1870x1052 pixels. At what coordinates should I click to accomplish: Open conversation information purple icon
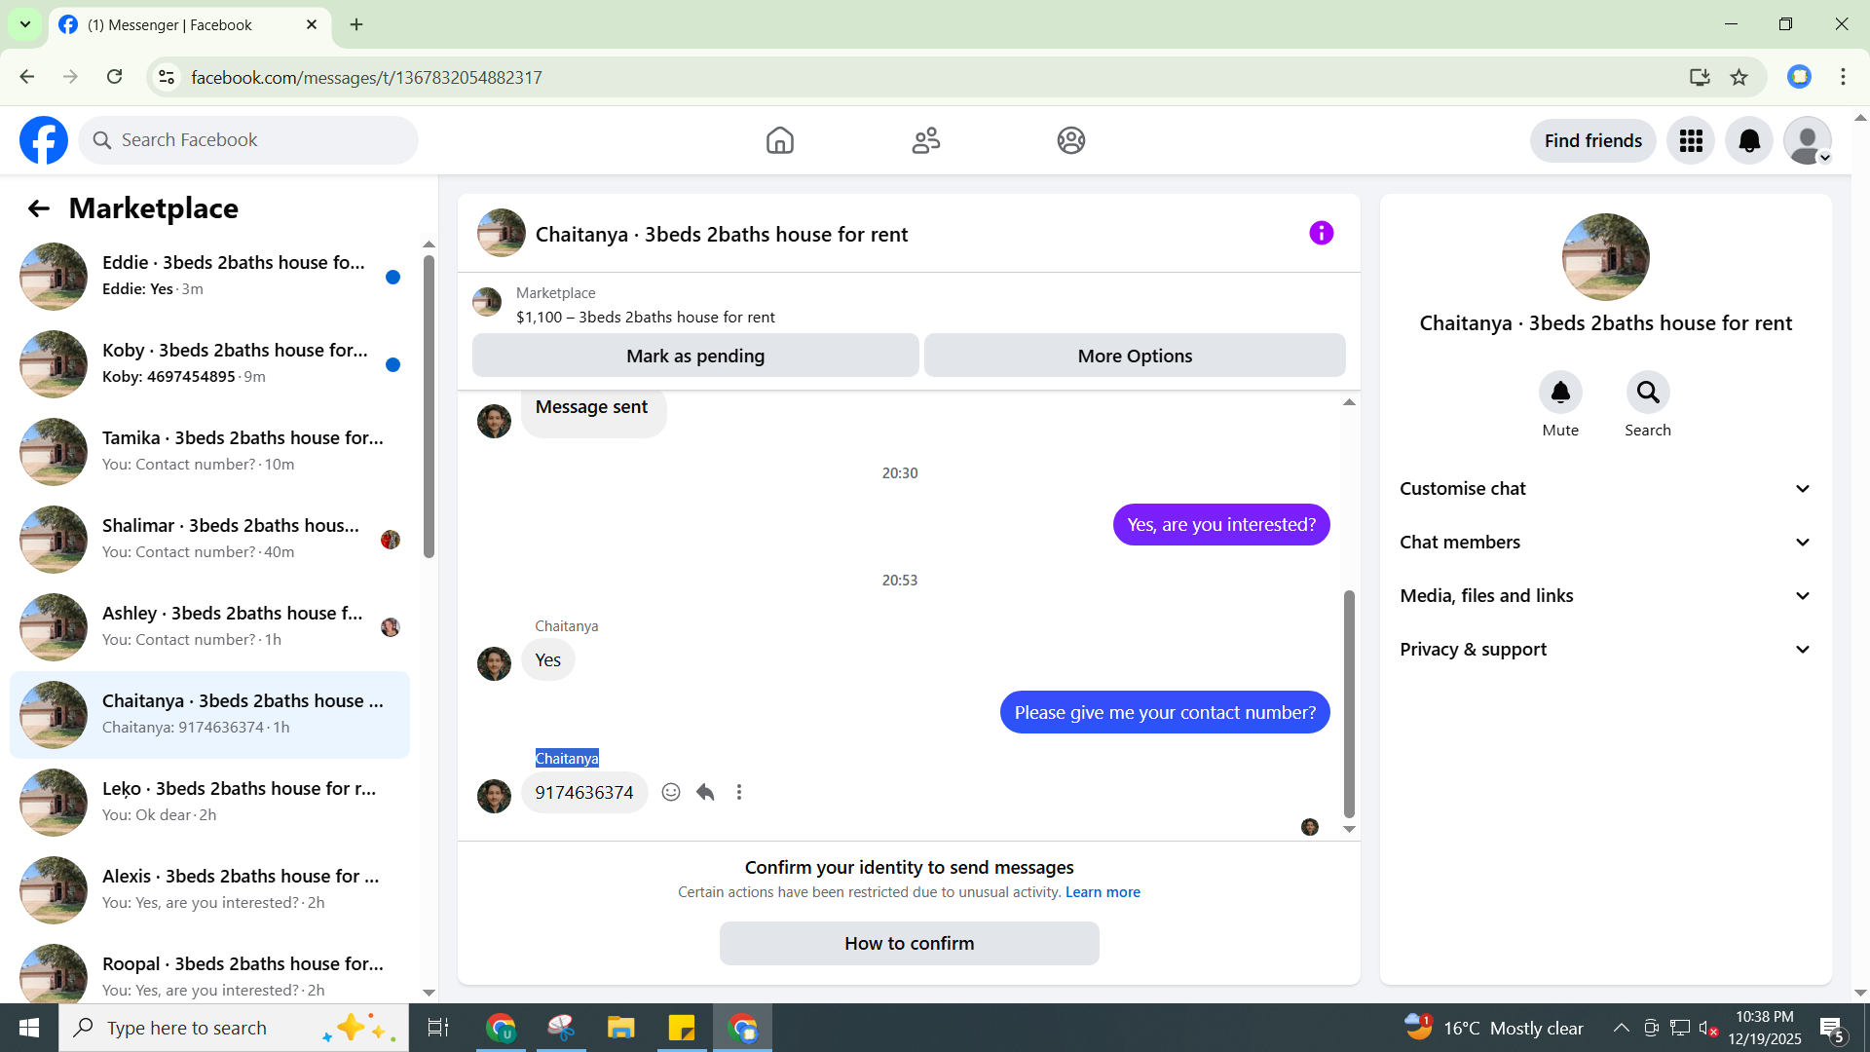(1321, 234)
